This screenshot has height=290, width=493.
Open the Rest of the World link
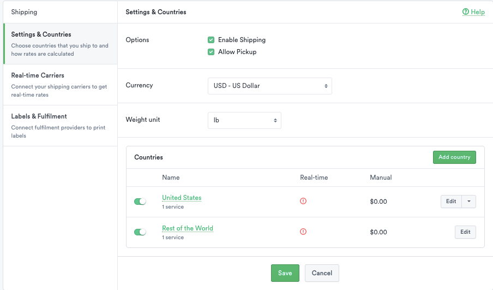tap(188, 228)
